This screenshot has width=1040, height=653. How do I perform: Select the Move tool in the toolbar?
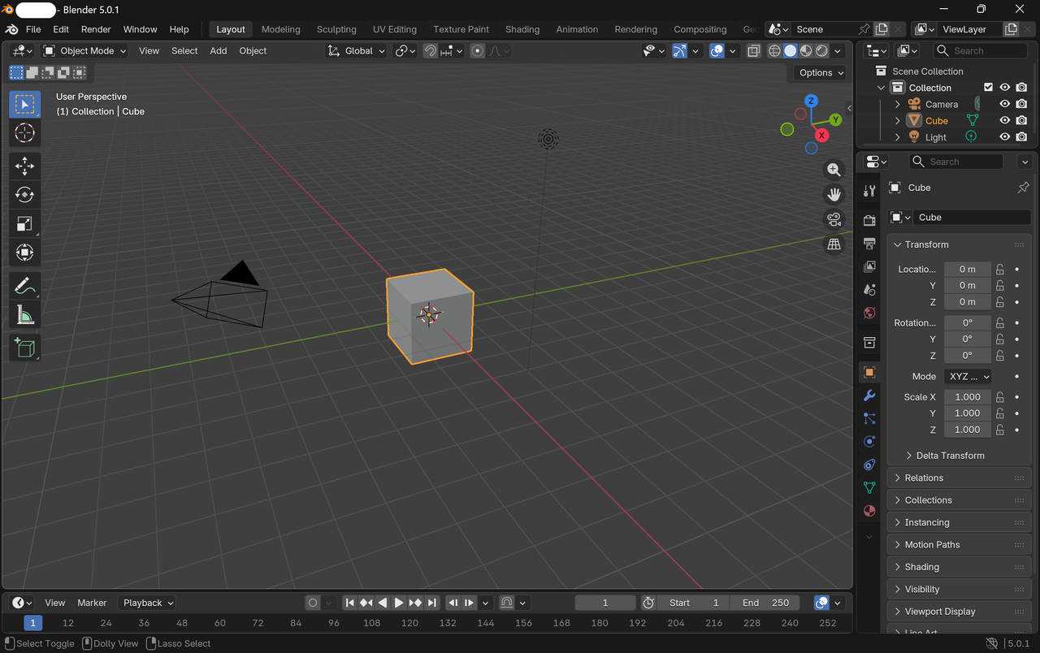click(x=24, y=166)
